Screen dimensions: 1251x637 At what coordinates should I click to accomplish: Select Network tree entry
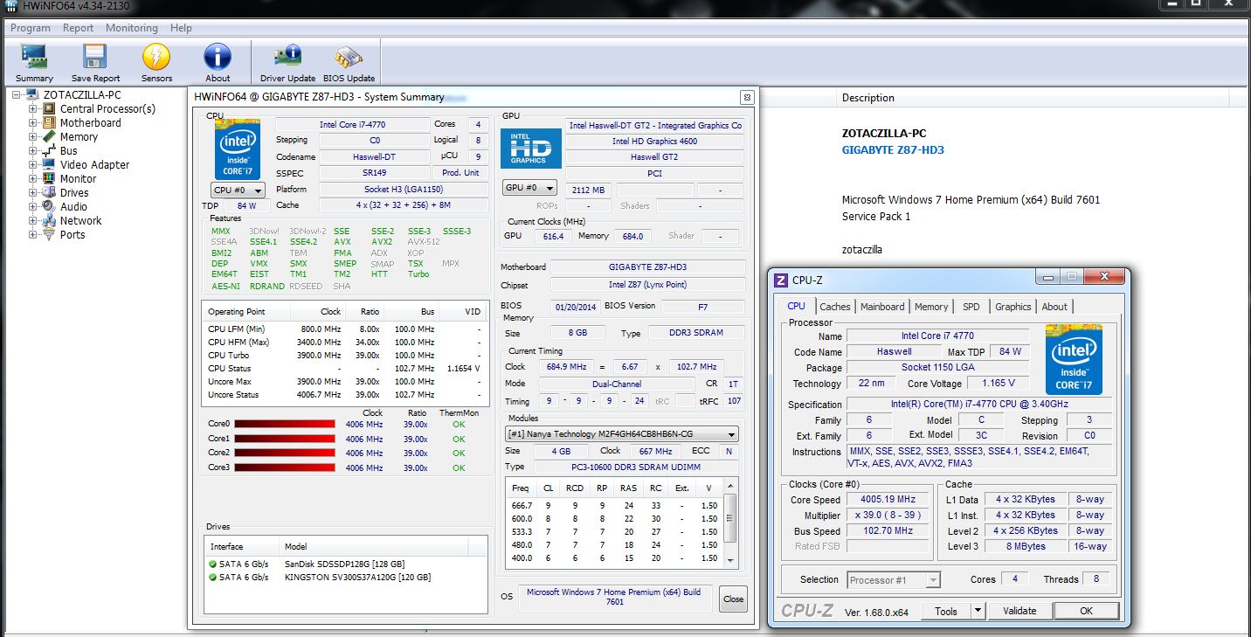[x=80, y=221]
